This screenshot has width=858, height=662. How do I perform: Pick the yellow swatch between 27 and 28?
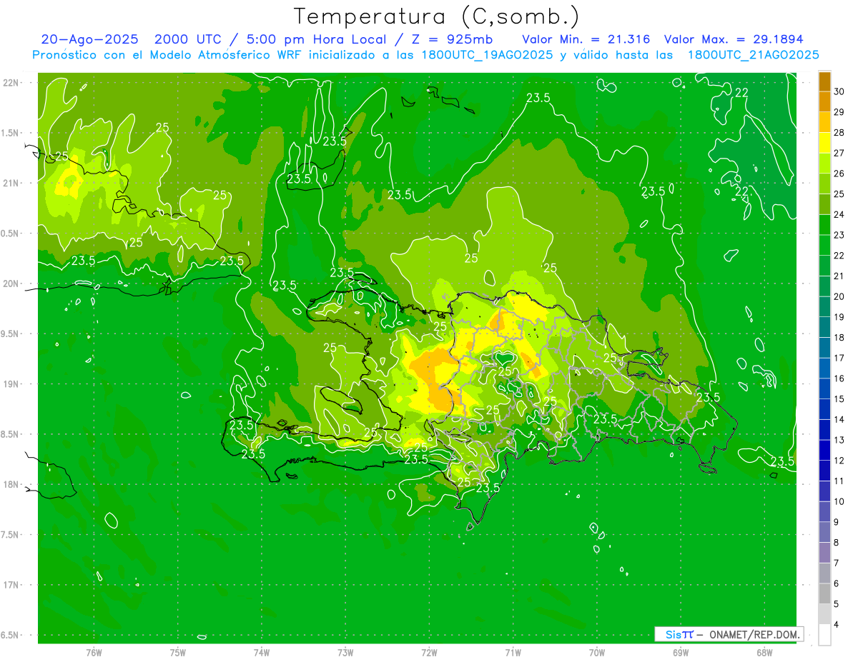[x=824, y=143]
